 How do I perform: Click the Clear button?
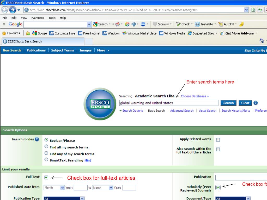pos(245,103)
